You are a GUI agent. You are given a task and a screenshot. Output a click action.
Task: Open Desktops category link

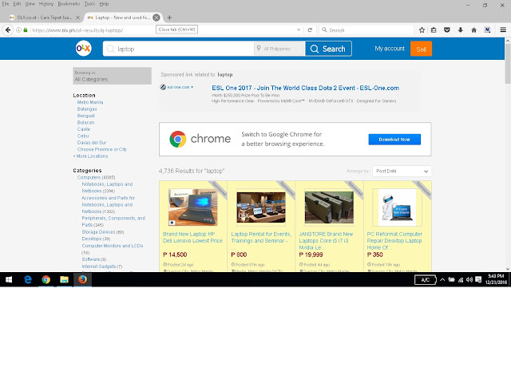(92, 239)
